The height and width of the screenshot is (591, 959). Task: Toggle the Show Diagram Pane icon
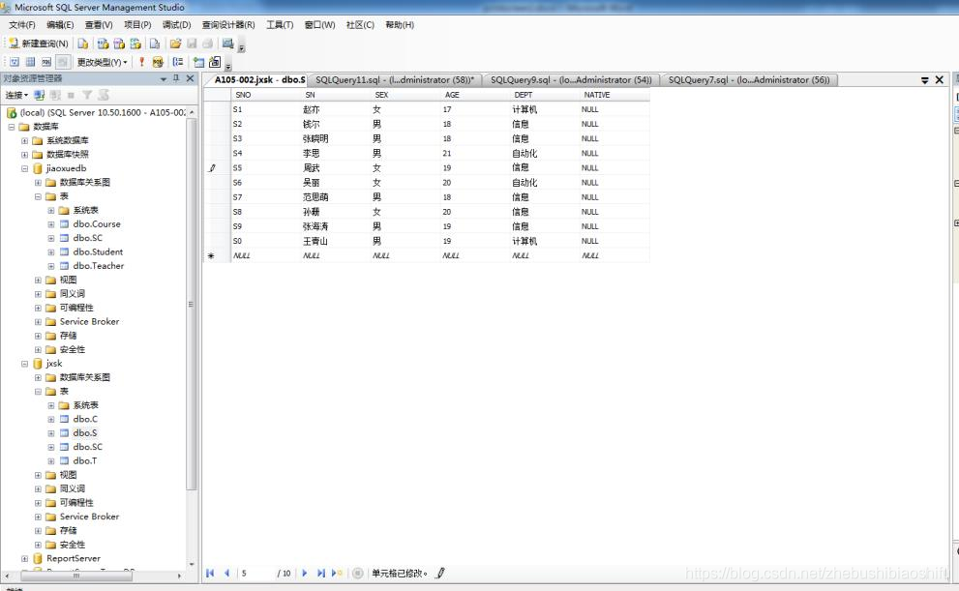pyautogui.click(x=15, y=62)
